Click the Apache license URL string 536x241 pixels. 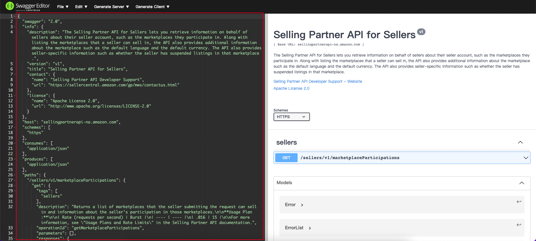coord(100,106)
